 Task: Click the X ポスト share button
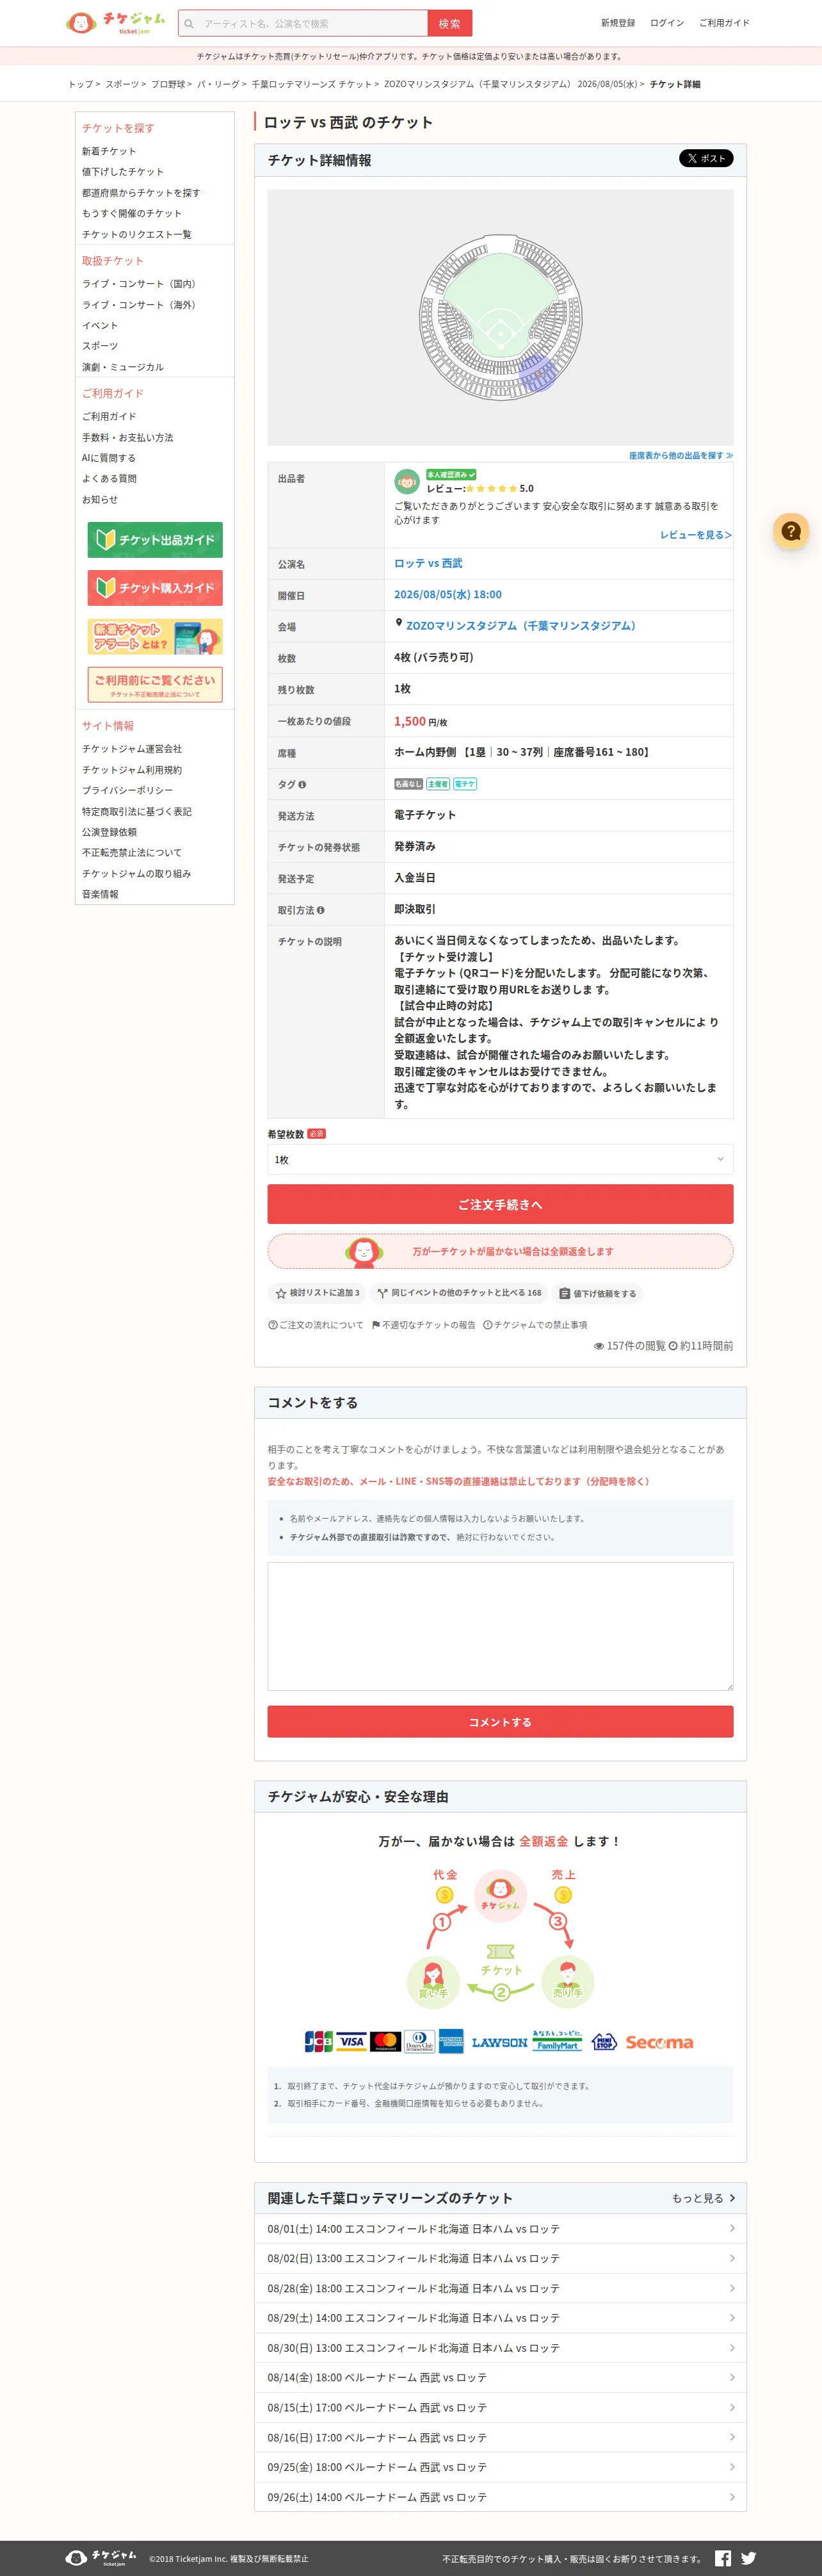click(x=706, y=158)
